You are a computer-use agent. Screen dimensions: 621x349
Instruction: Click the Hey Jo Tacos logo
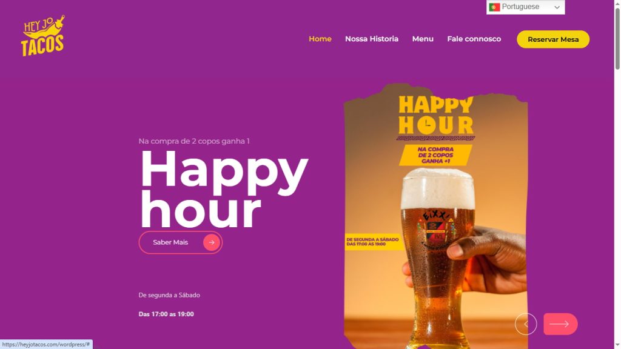(43, 36)
